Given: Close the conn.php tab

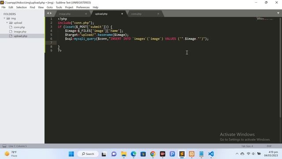Looking at the screenshot, I should click(x=158, y=14).
